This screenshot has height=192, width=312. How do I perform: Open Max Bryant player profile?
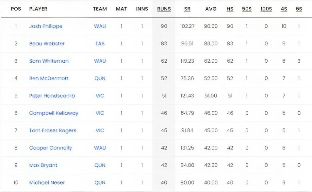pos(43,165)
